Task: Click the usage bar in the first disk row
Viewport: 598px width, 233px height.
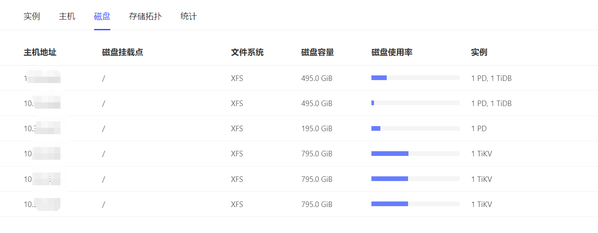Action: tap(415, 78)
